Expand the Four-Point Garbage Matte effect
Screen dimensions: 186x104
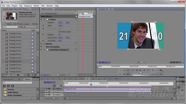pyautogui.click(x=41, y=50)
